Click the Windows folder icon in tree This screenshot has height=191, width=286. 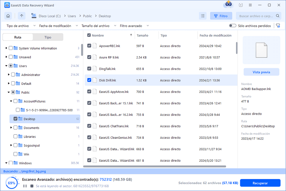pos(15,163)
